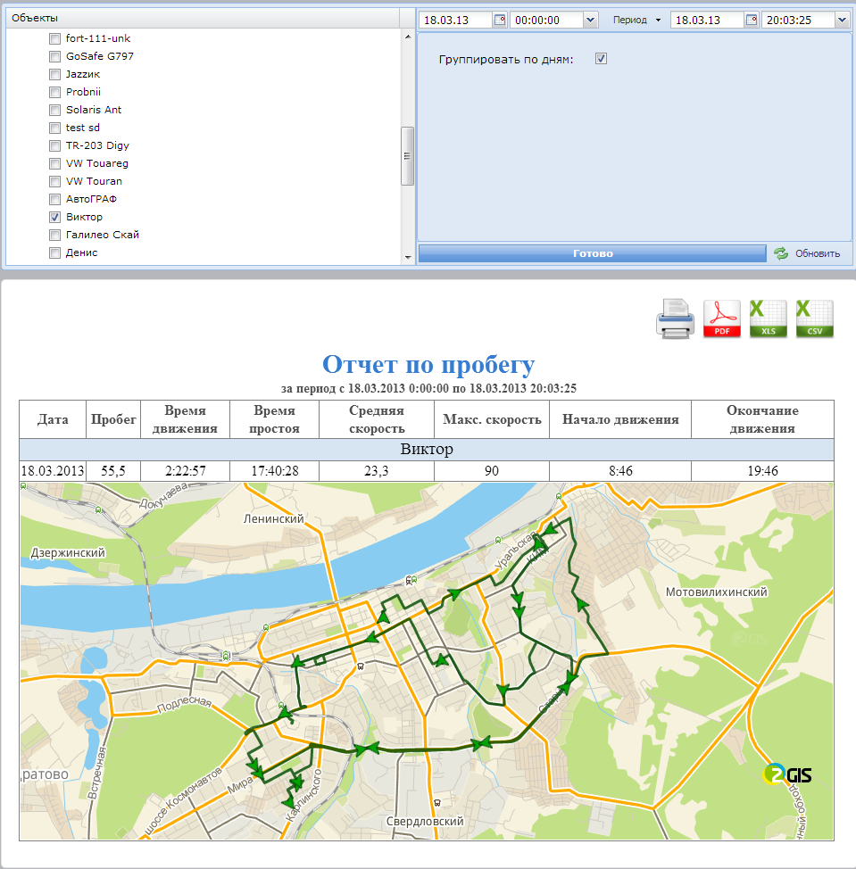Toggle Группировать по дням checkbox
The height and width of the screenshot is (869, 856).
coord(602,59)
